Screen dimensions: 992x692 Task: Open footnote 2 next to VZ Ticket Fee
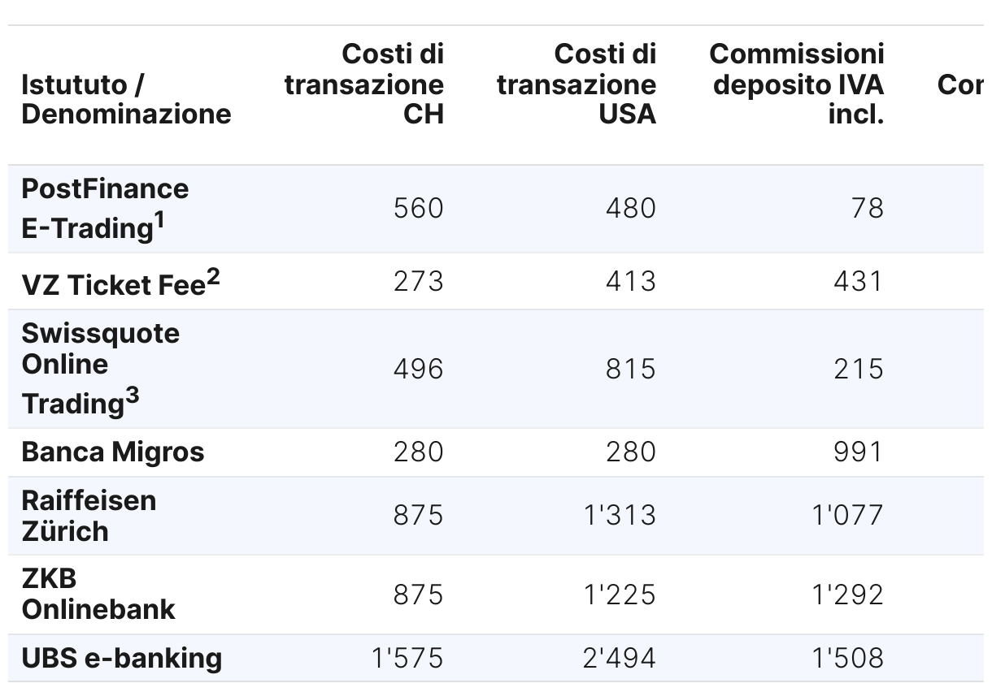pyautogui.click(x=213, y=278)
